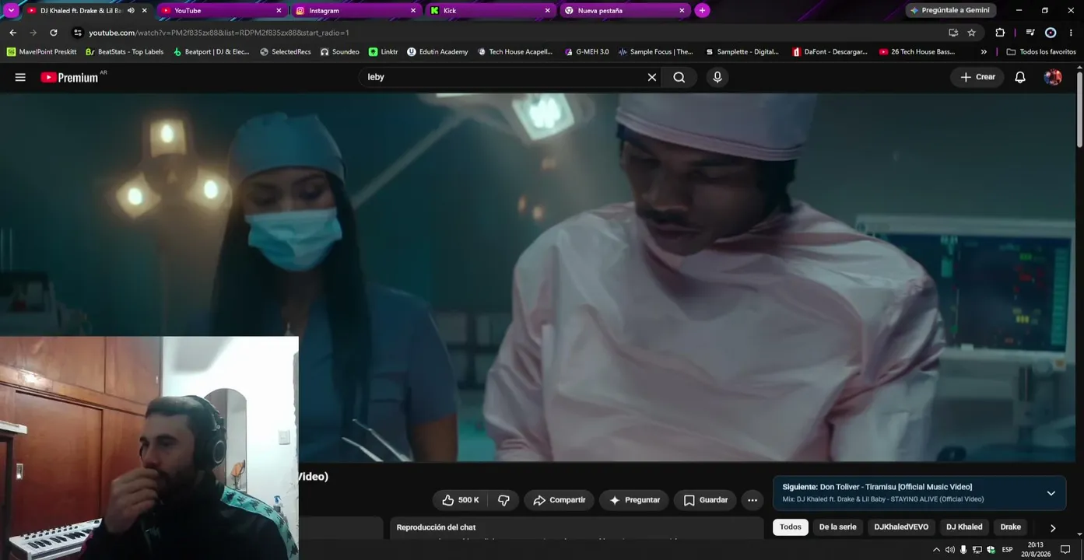The height and width of the screenshot is (560, 1084).
Task: Like the video (500 K)
Action: [461, 500]
